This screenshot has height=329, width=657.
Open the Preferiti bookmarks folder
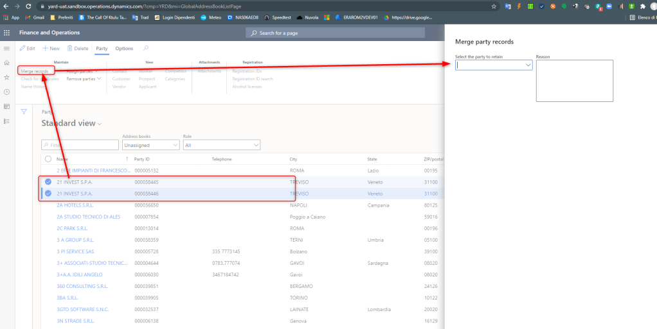pos(61,17)
